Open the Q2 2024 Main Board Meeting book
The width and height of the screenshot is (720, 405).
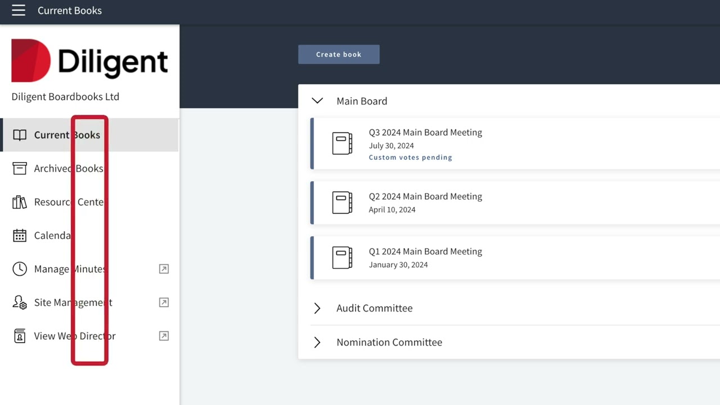tap(425, 197)
